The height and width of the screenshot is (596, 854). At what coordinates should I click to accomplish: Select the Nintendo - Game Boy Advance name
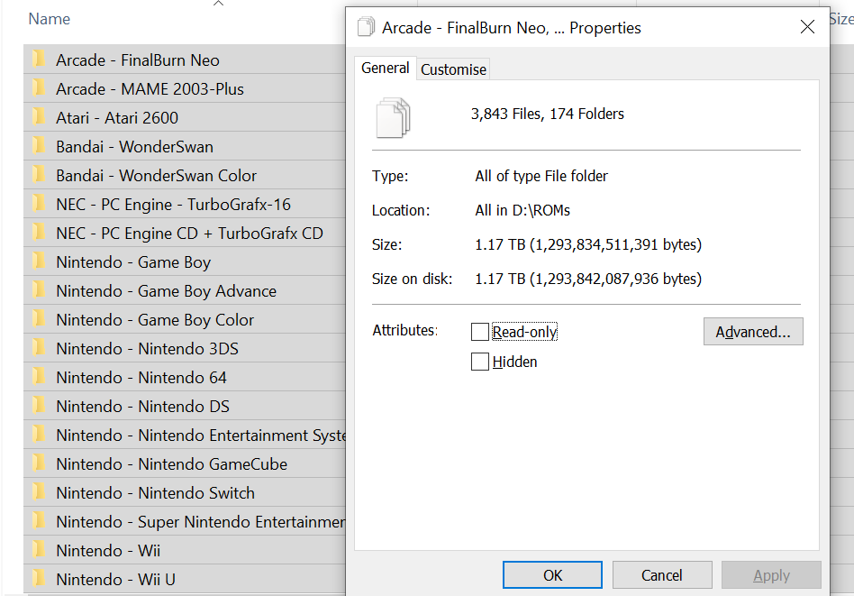166,291
